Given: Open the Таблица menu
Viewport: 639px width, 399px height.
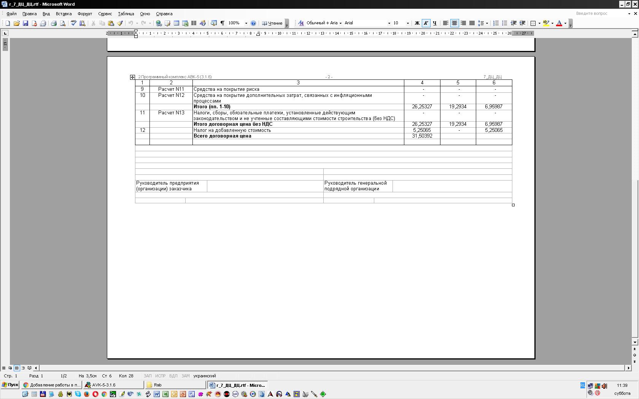Looking at the screenshot, I should click(126, 14).
